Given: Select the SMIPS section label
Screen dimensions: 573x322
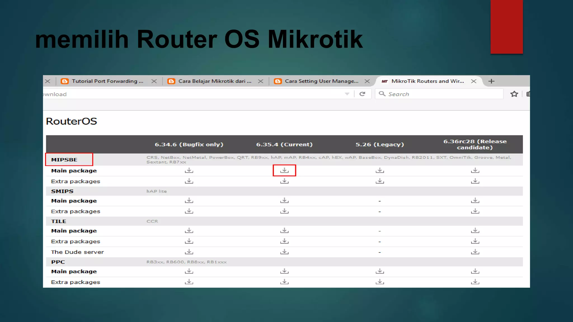Looking at the screenshot, I should [x=62, y=191].
